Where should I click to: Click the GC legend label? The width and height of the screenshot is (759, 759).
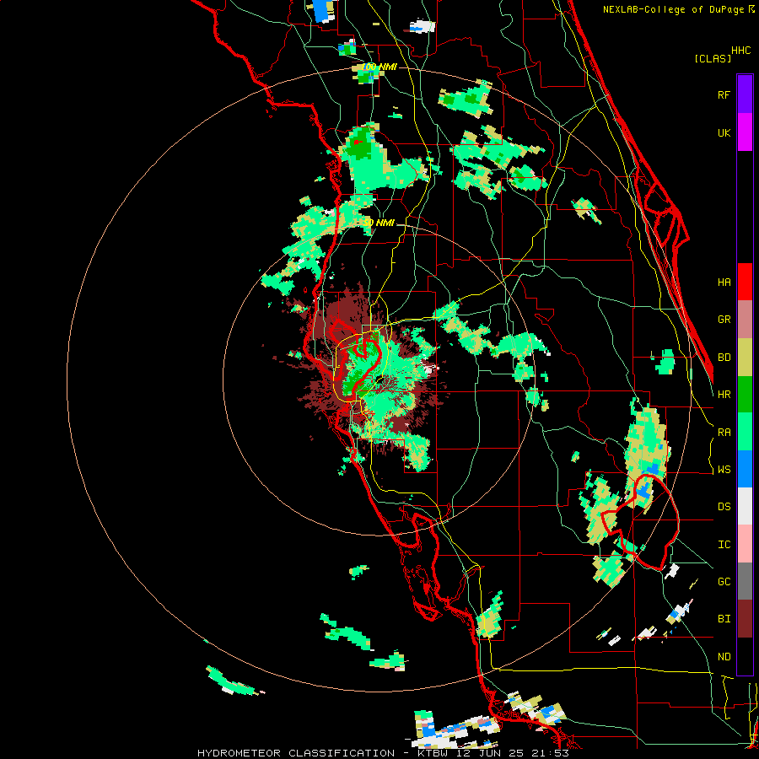click(x=724, y=582)
